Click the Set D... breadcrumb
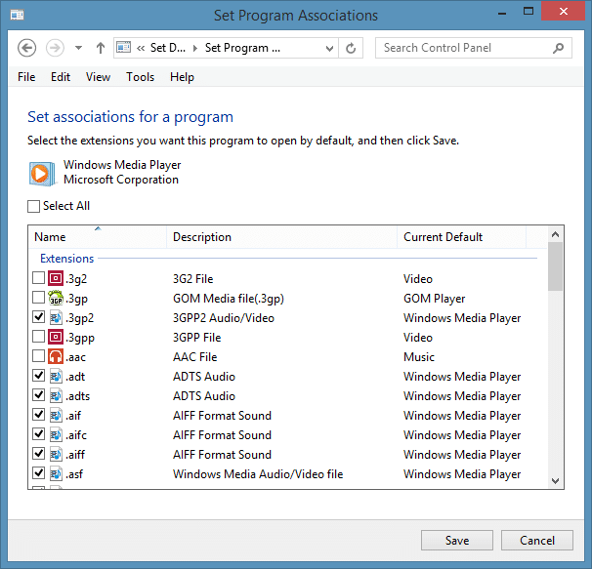This screenshot has width=592, height=569. click(x=168, y=48)
